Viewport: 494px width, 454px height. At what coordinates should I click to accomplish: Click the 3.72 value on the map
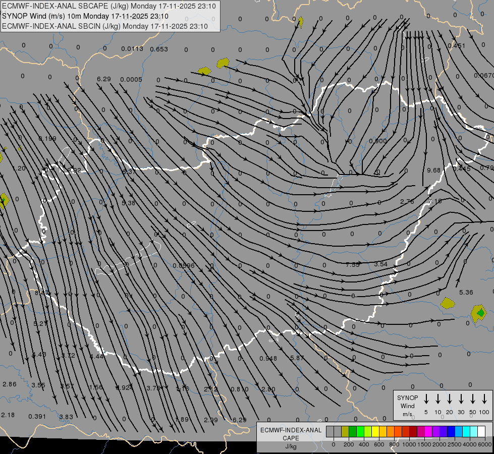(x=68, y=356)
